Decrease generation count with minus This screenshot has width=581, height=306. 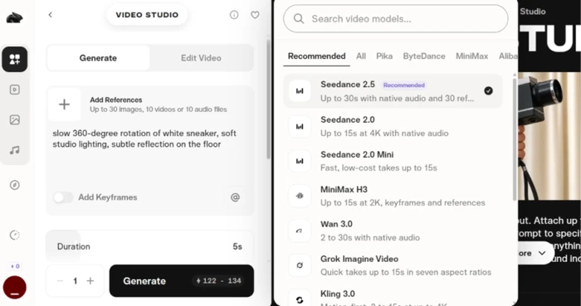click(60, 281)
